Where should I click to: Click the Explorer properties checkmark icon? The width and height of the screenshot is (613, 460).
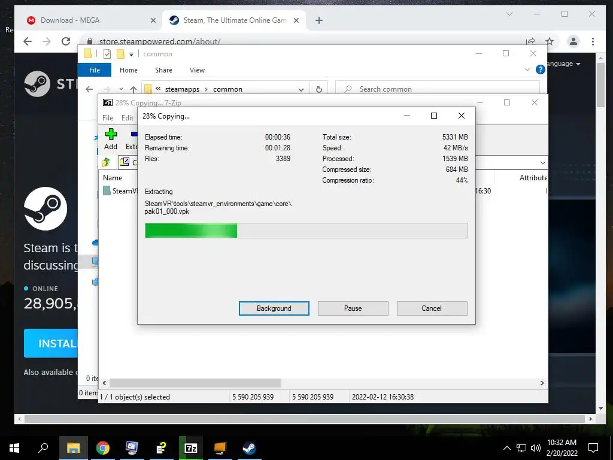point(107,54)
